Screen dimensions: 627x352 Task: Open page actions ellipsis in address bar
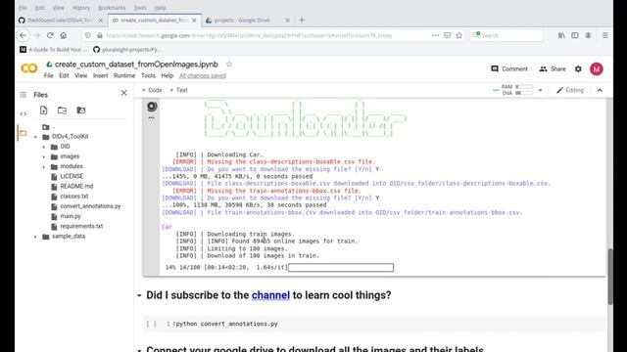tap(435, 35)
